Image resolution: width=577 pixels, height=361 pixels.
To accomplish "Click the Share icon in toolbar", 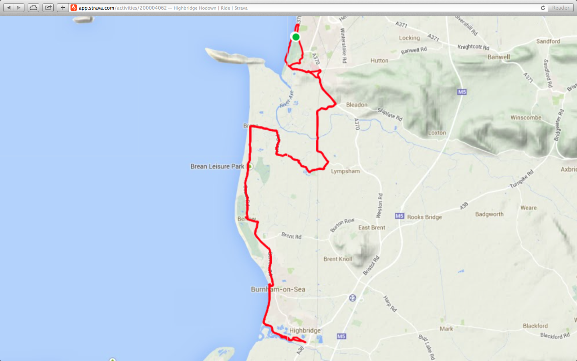I will click(x=48, y=8).
